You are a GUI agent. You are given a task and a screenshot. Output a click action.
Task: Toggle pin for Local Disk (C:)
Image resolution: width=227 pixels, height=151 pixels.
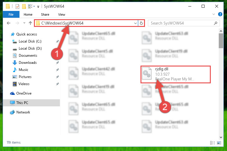58,41
